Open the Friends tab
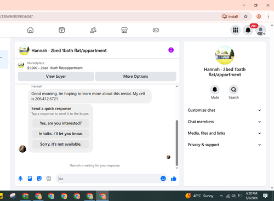The width and height of the screenshot is (274, 201). pos(93,30)
